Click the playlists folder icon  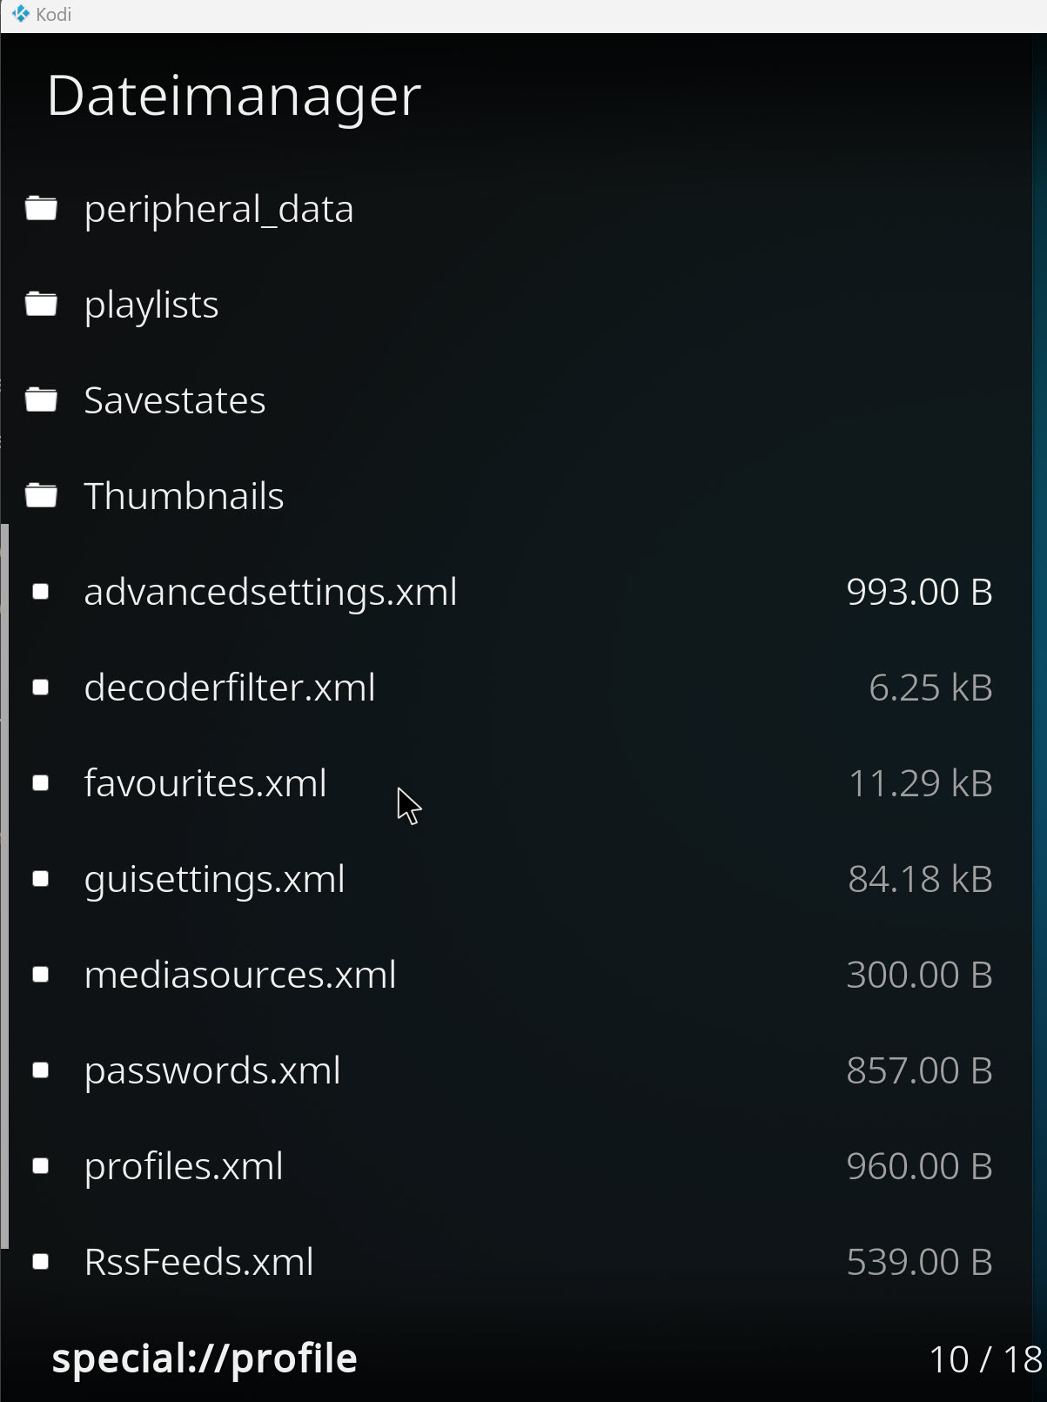coord(41,305)
